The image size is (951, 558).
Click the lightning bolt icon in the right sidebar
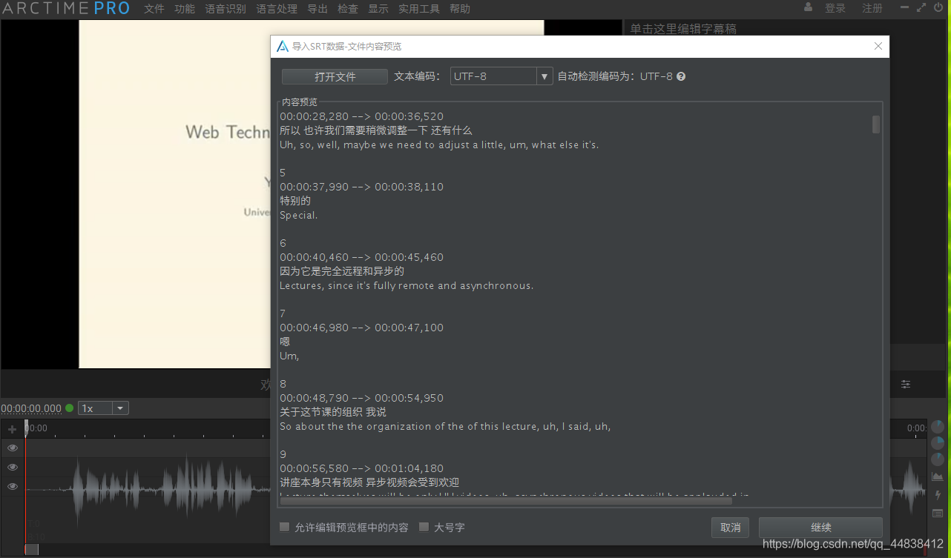(x=938, y=495)
